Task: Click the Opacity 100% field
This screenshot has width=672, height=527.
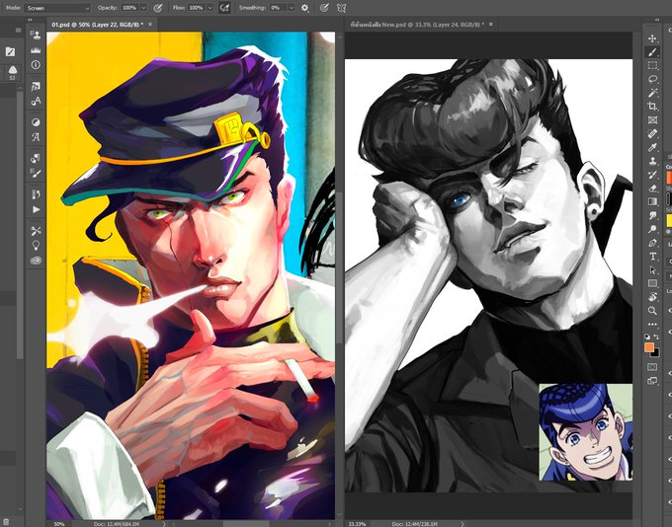Action: 129,8
